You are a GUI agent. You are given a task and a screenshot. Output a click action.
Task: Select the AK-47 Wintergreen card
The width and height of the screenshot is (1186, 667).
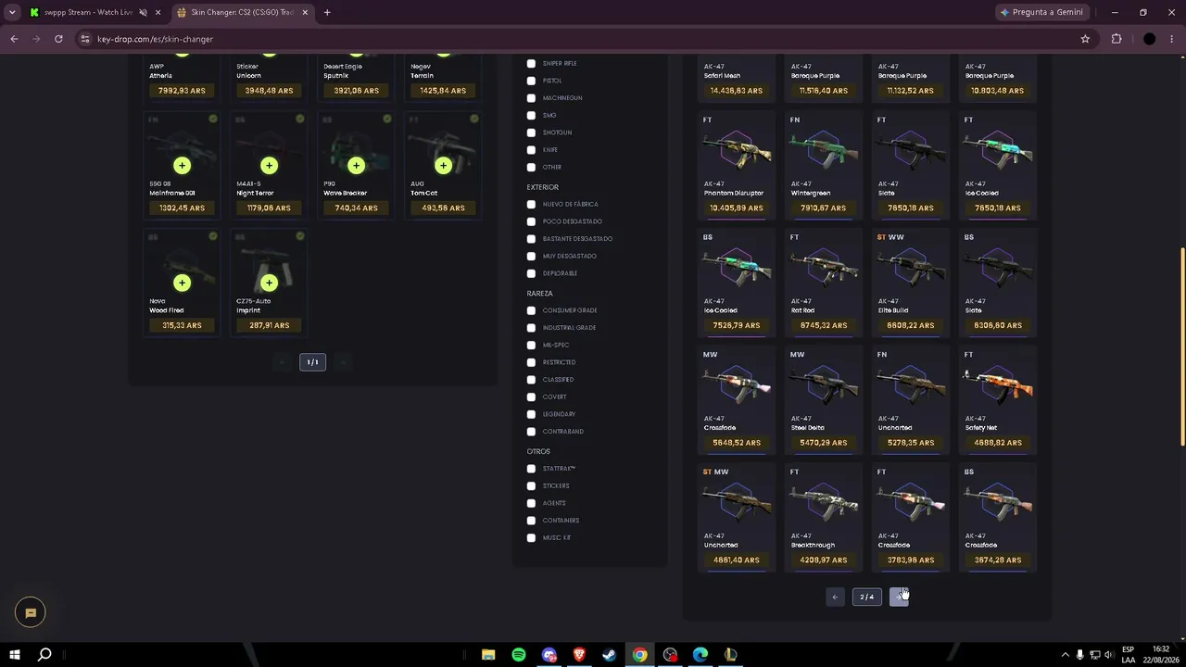(823, 166)
